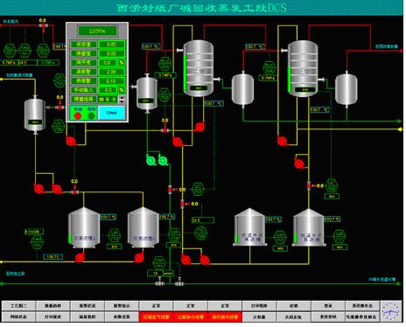This screenshot has height=327, width=406.
Task: Select the LIC hexagon tag beside the right valve
Action: 332,185
